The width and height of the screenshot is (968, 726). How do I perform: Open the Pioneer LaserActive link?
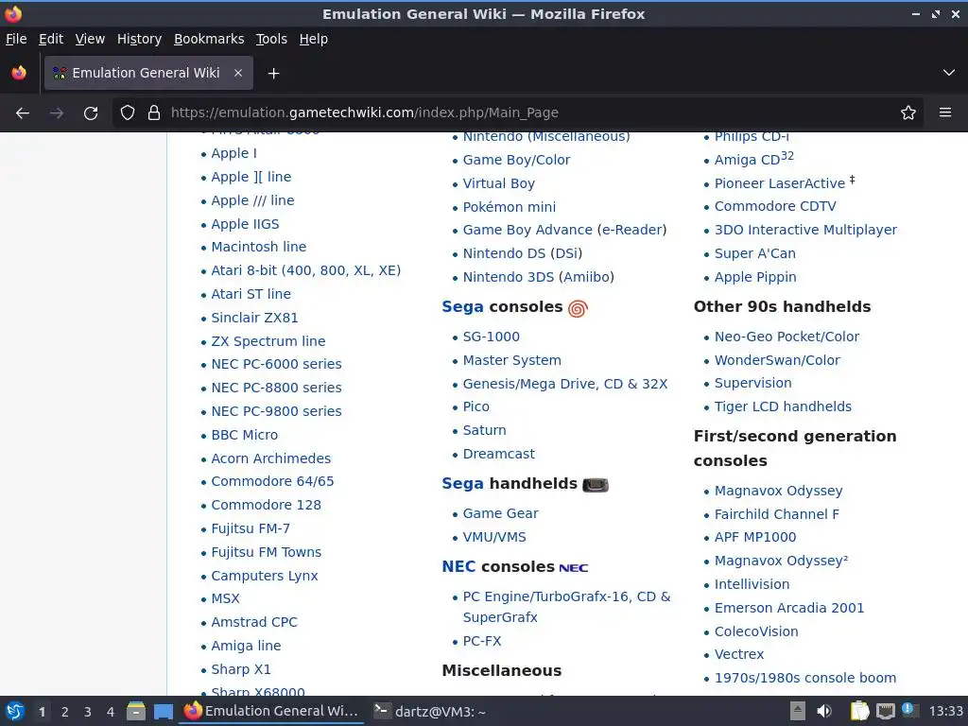[780, 184]
